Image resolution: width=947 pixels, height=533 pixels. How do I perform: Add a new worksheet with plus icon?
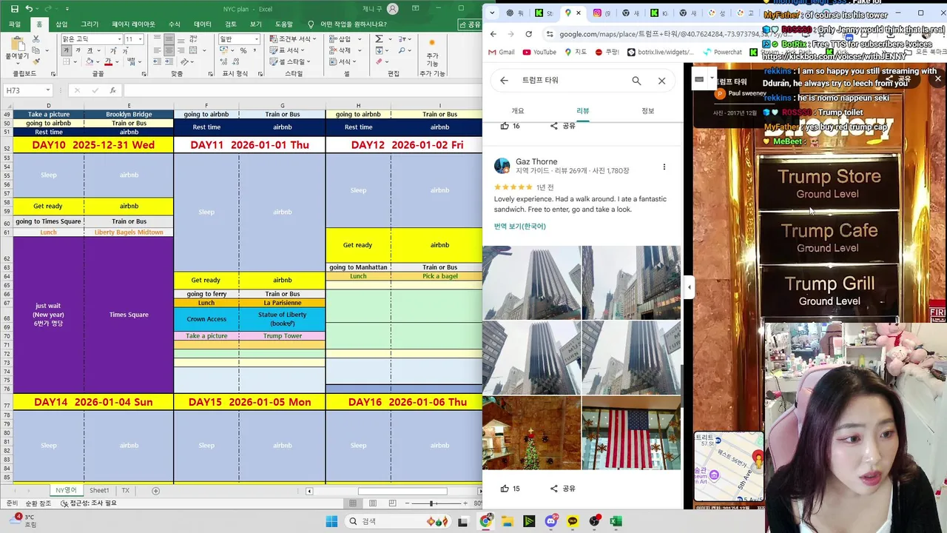[155, 491]
